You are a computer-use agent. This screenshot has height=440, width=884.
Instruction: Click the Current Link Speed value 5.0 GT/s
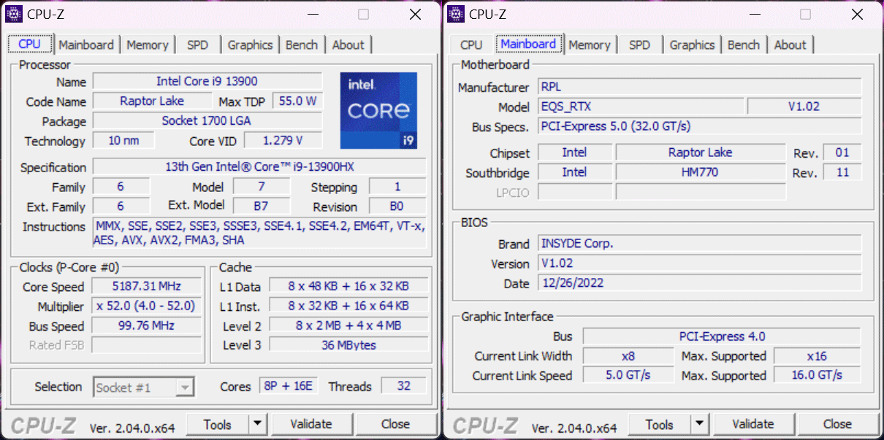(628, 376)
